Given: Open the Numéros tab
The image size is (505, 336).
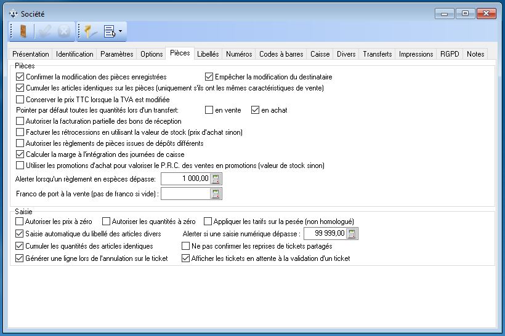Looking at the screenshot, I should [239, 54].
